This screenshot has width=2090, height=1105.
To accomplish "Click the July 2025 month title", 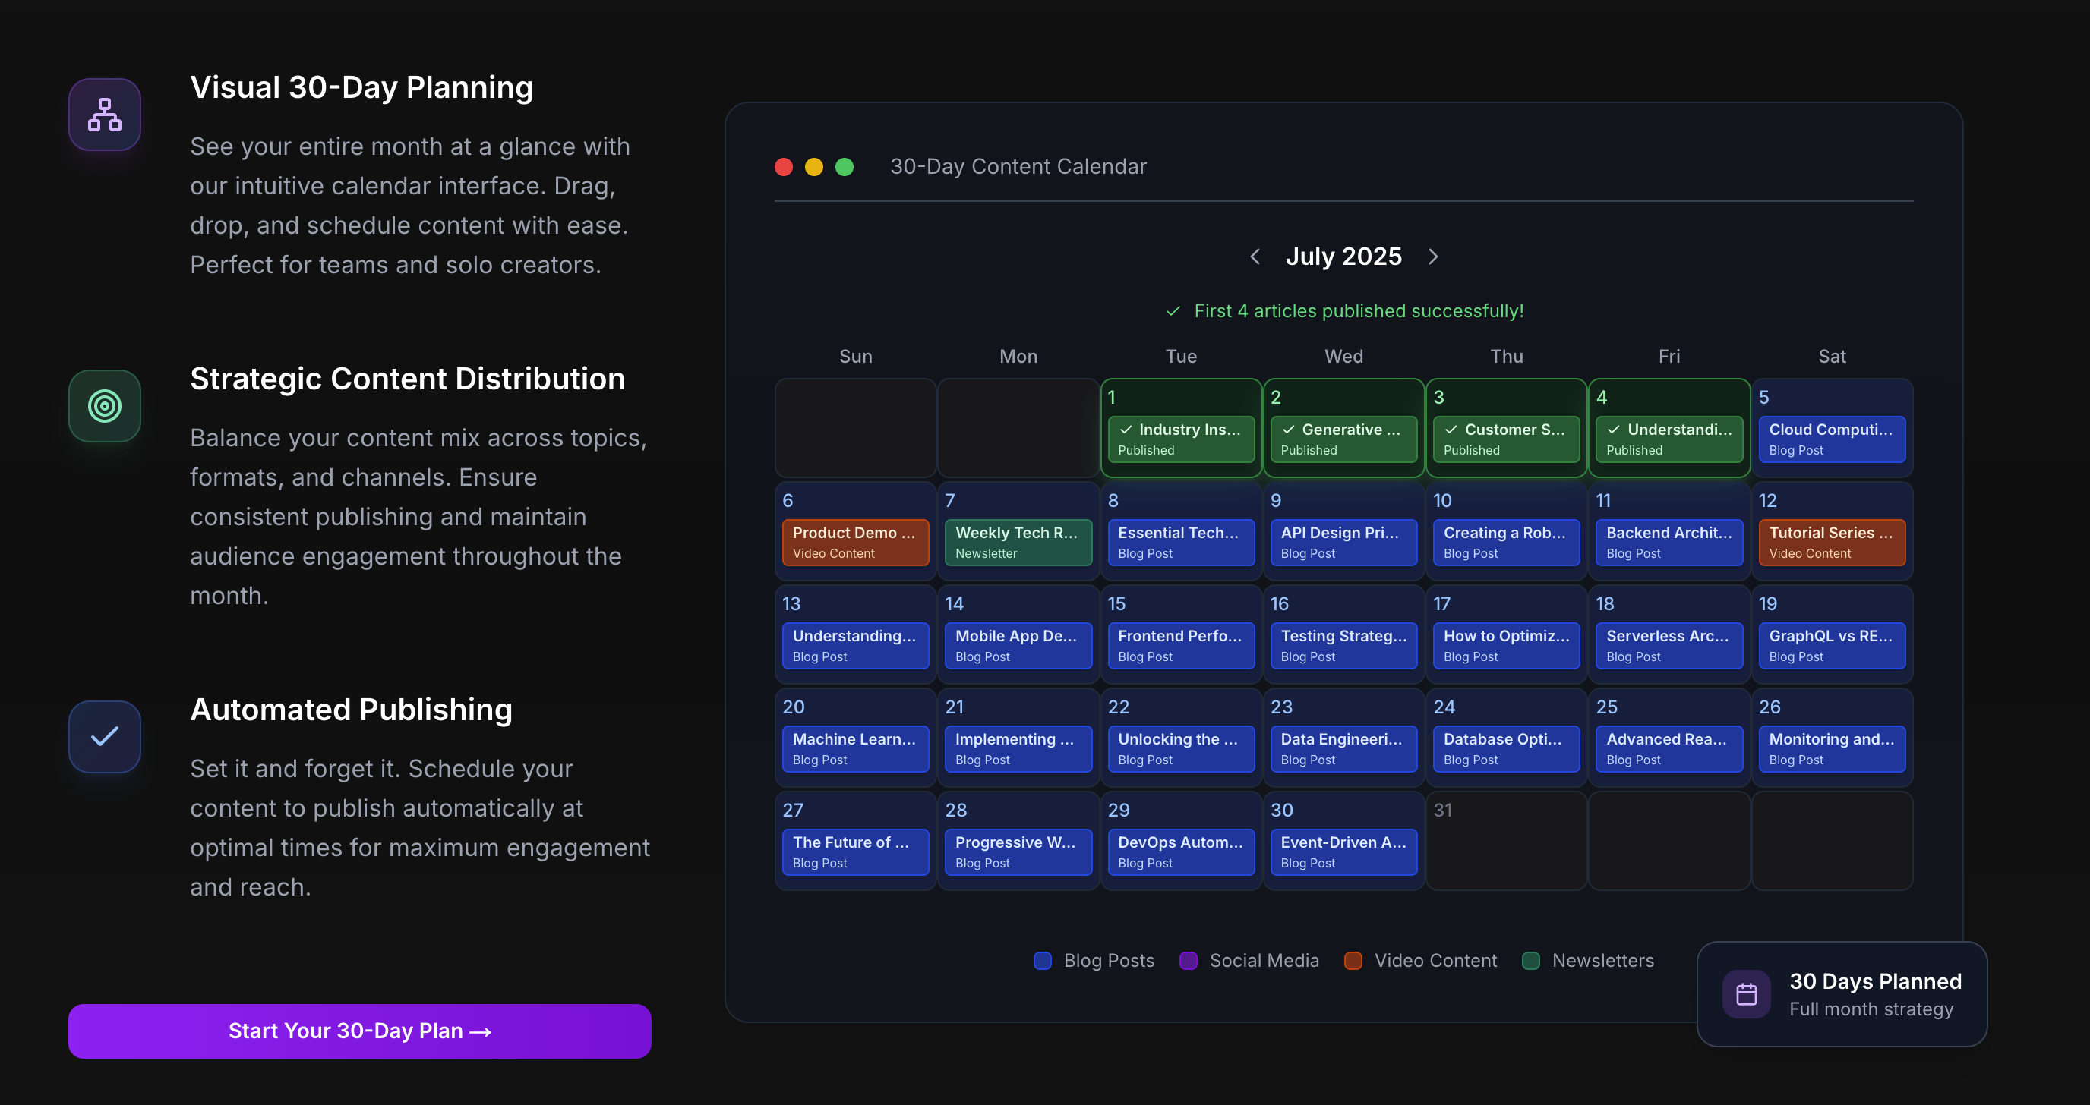I will click(x=1343, y=257).
